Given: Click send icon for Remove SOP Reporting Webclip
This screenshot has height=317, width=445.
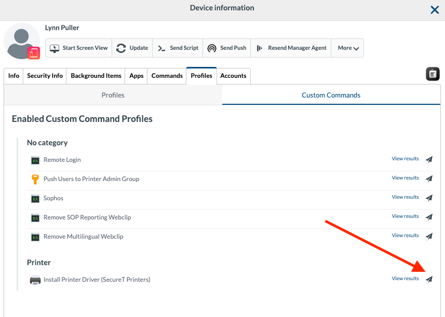Looking at the screenshot, I should click(429, 217).
